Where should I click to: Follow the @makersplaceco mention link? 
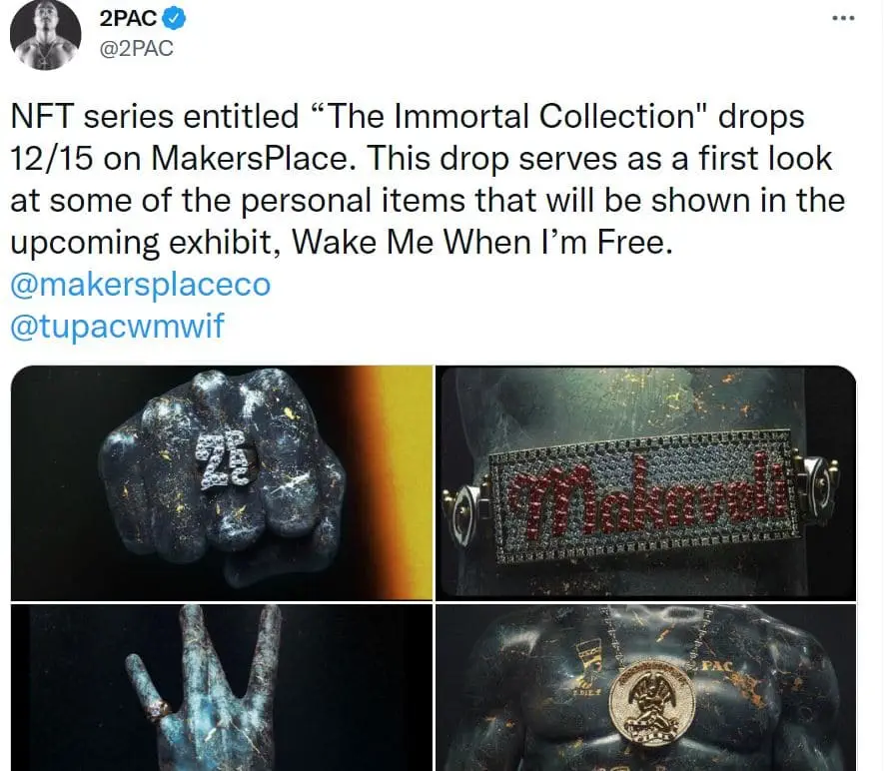pos(140,284)
